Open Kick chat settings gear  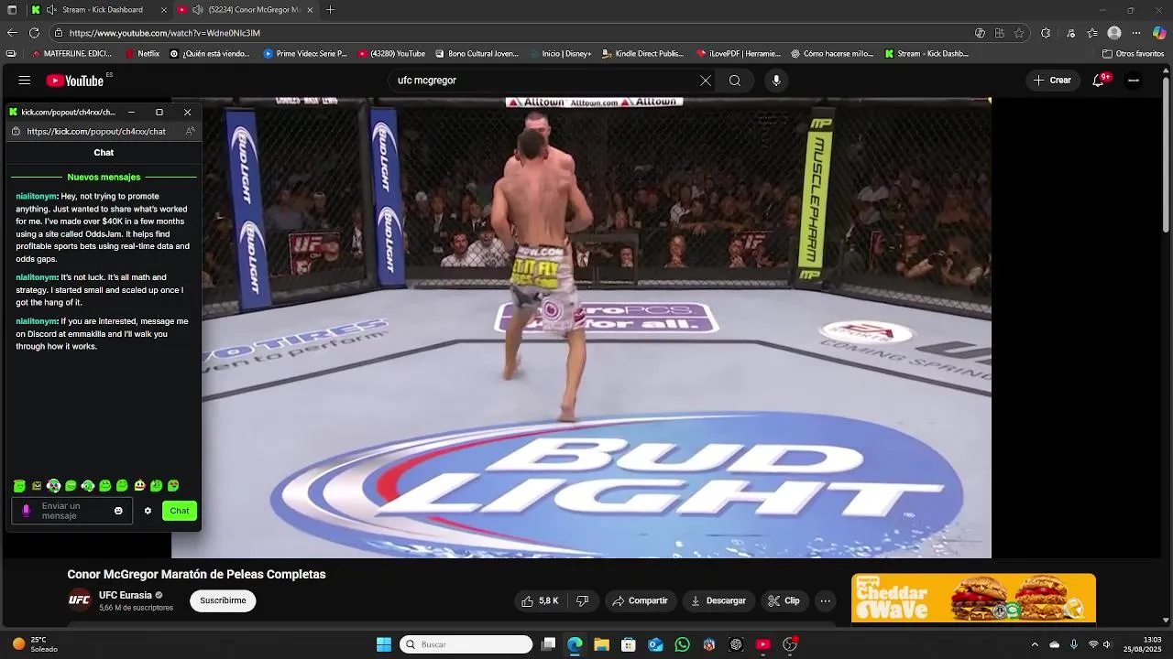point(148,511)
